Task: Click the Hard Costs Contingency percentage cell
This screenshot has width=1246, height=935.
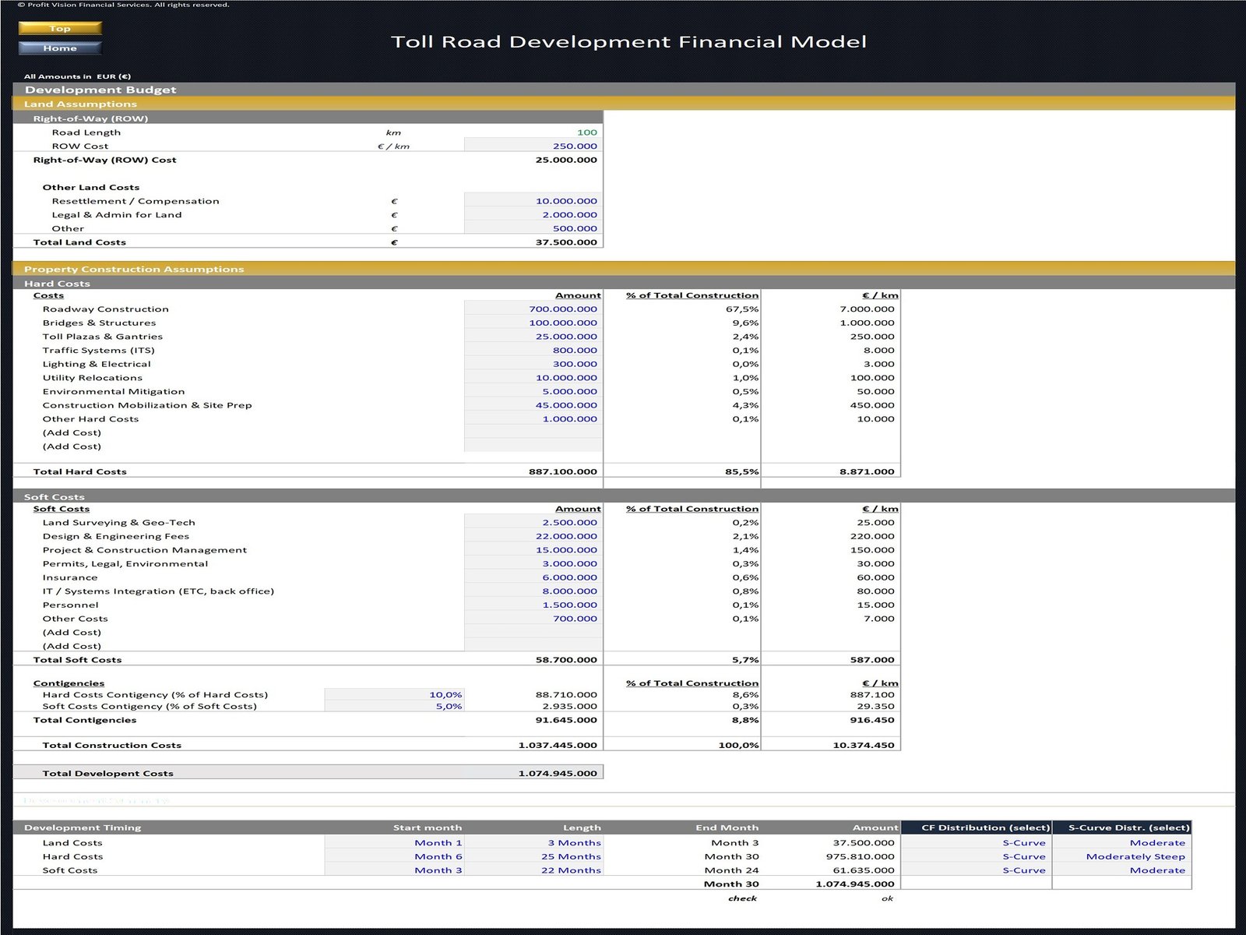Action: (x=394, y=694)
